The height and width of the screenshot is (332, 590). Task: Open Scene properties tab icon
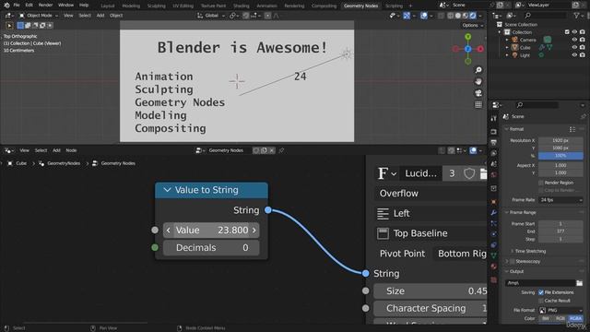tap(494, 164)
